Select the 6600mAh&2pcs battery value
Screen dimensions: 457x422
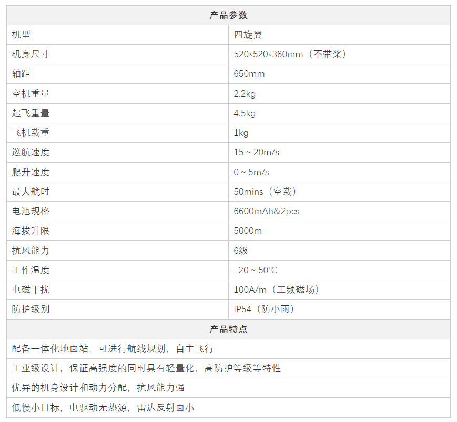267,211
